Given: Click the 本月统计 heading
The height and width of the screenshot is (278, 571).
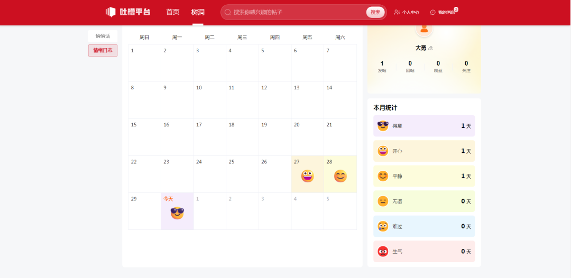Looking at the screenshot, I should (385, 108).
